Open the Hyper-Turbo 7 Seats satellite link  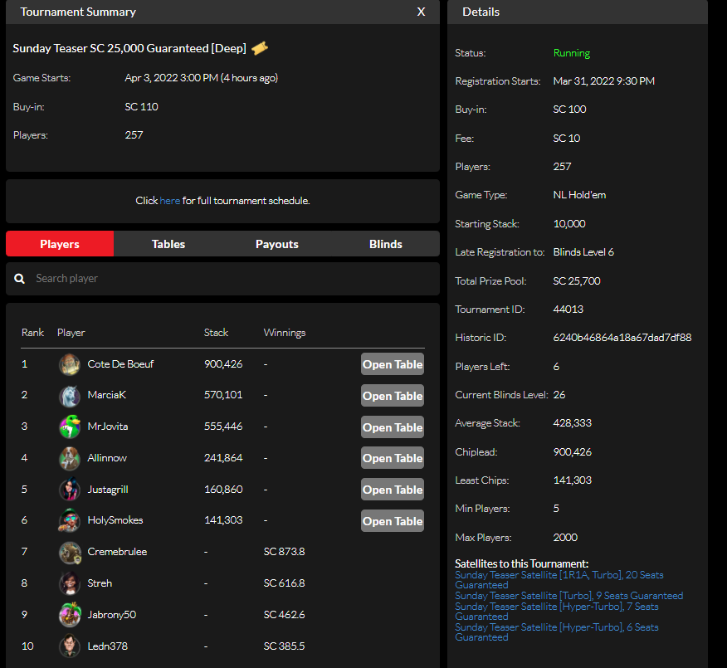coord(556,612)
